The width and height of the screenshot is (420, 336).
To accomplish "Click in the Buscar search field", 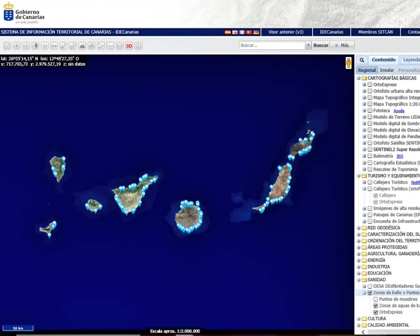I will point(272,45).
